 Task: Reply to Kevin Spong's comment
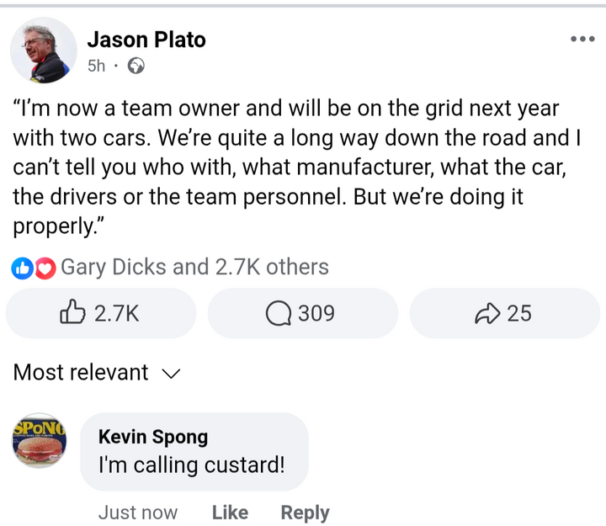[305, 513]
